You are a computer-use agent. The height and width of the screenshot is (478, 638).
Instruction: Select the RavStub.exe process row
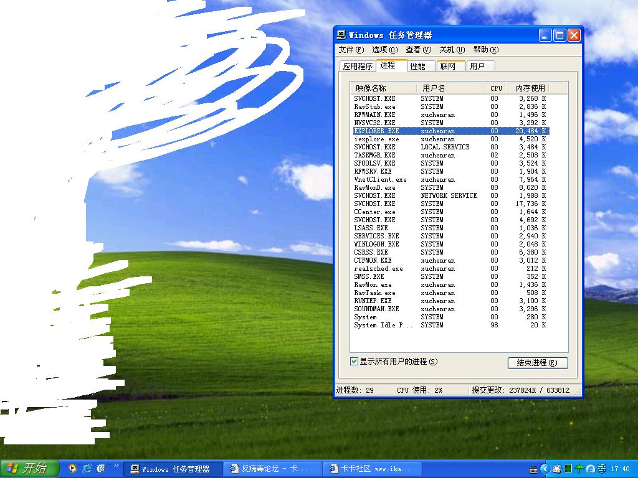[x=451, y=106]
